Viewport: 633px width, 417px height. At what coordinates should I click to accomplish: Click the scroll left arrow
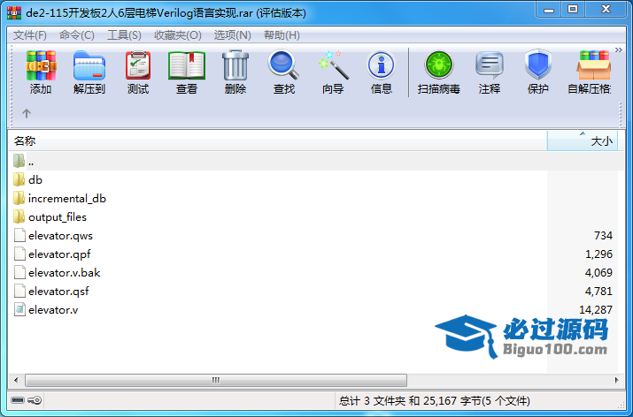[16, 380]
